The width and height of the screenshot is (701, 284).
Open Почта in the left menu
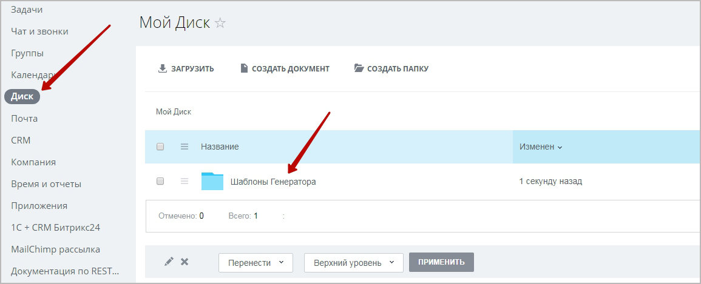[x=24, y=119]
